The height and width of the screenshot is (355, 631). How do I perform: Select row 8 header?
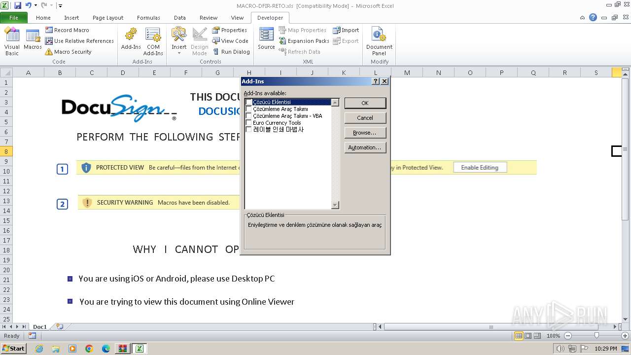tap(6, 151)
